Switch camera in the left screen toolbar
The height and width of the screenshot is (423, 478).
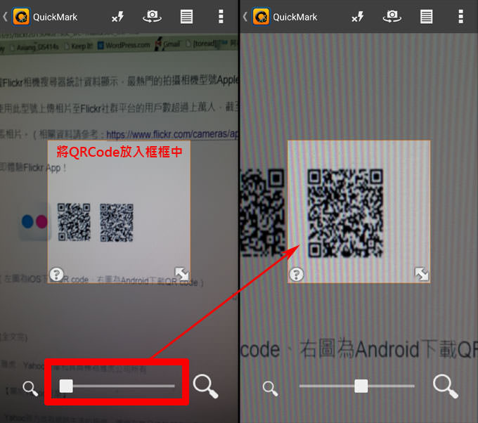pos(152,17)
